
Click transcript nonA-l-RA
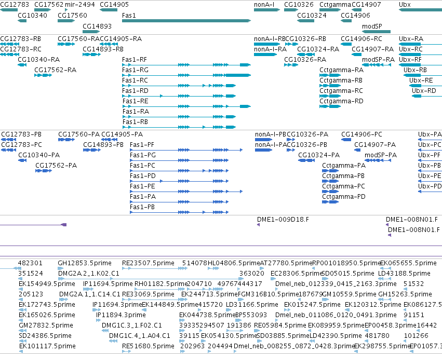(270, 49)
